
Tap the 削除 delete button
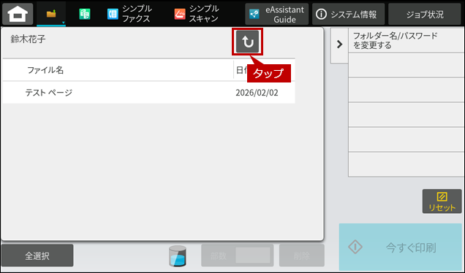(x=302, y=255)
